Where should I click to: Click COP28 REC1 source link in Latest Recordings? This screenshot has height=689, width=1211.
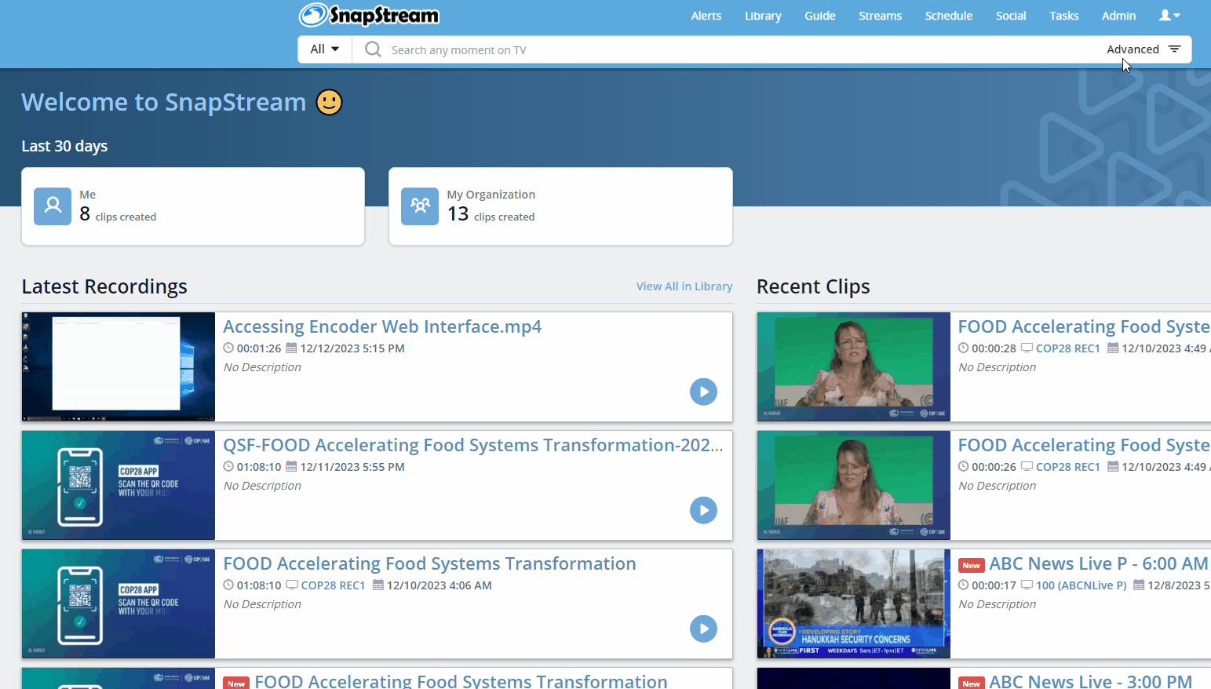(x=333, y=585)
